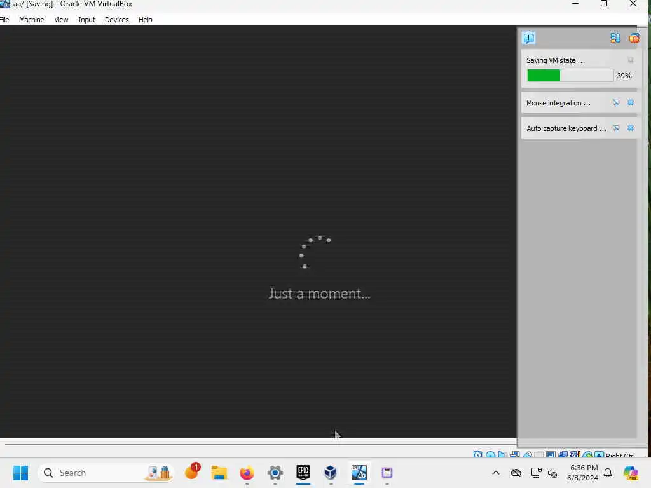
Task: Click the 39% progress label
Action: tap(624, 76)
